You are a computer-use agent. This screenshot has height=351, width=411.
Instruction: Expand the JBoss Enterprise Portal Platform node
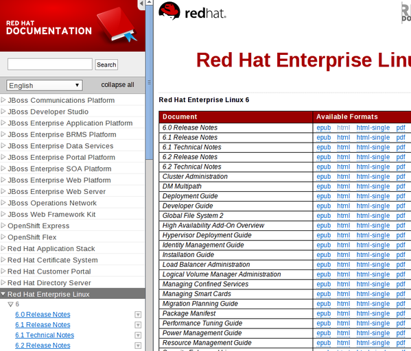3,157
